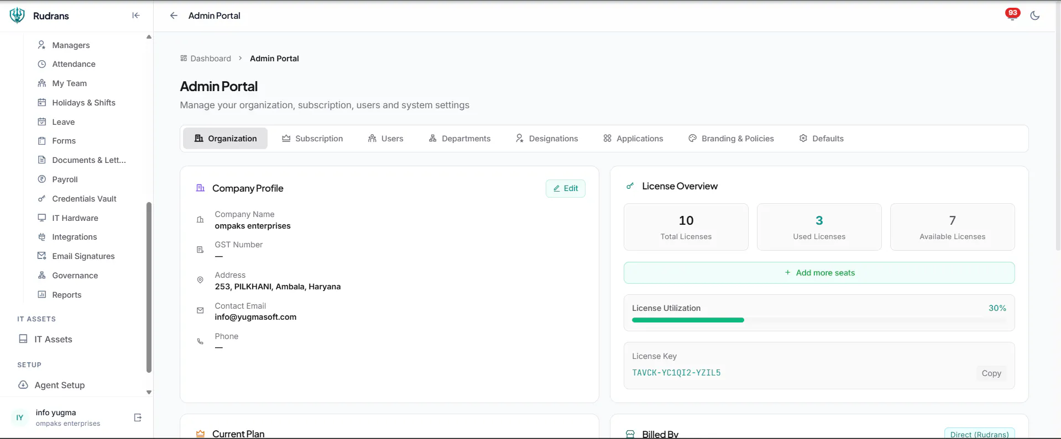Go to the Applications tab
The image size is (1061, 439).
[x=633, y=139]
